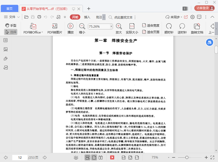Screen dimensions: 218x162
Task: Click 访客登录 login button
Action: (204, 8)
